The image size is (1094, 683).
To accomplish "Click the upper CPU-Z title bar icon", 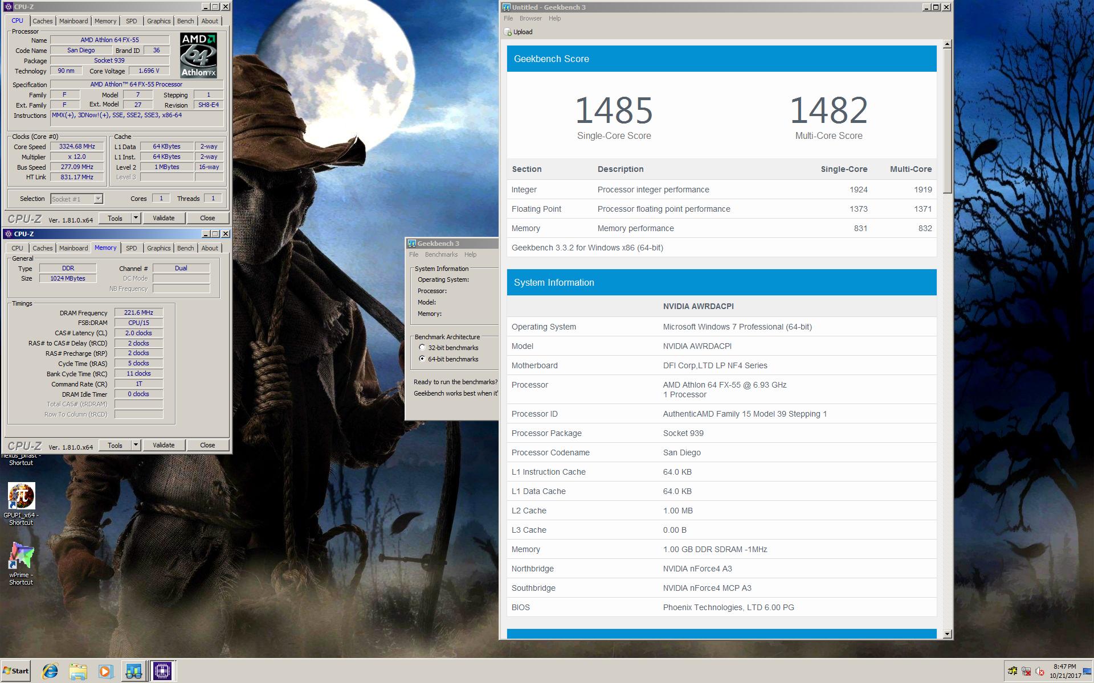I will coord(9,7).
